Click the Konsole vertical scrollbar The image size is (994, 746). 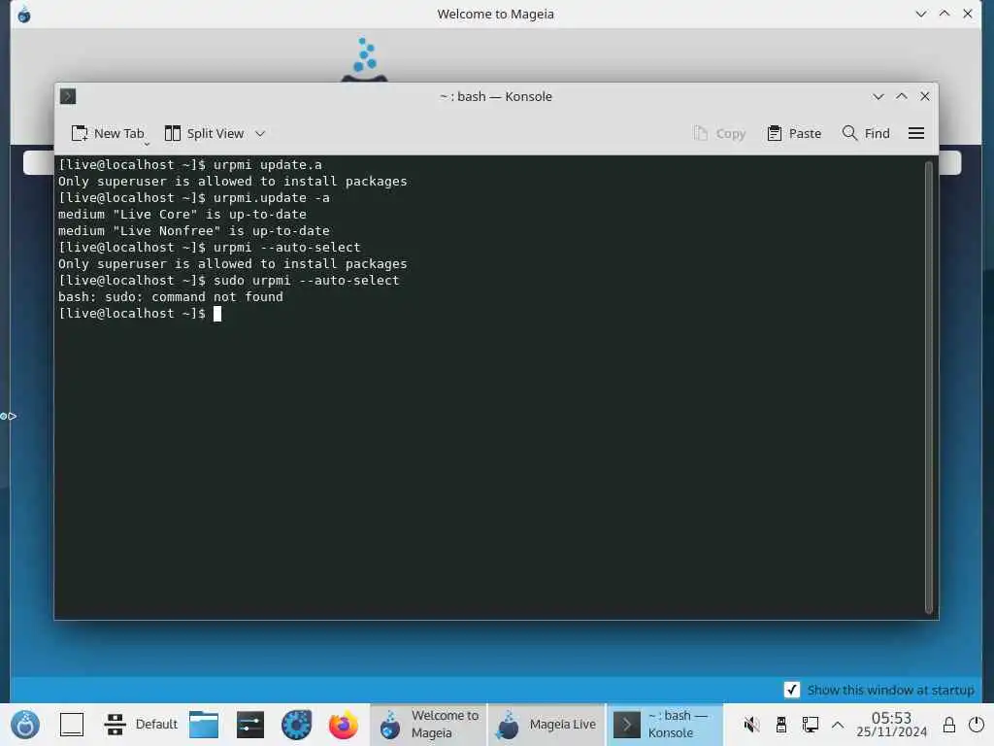[929, 387]
